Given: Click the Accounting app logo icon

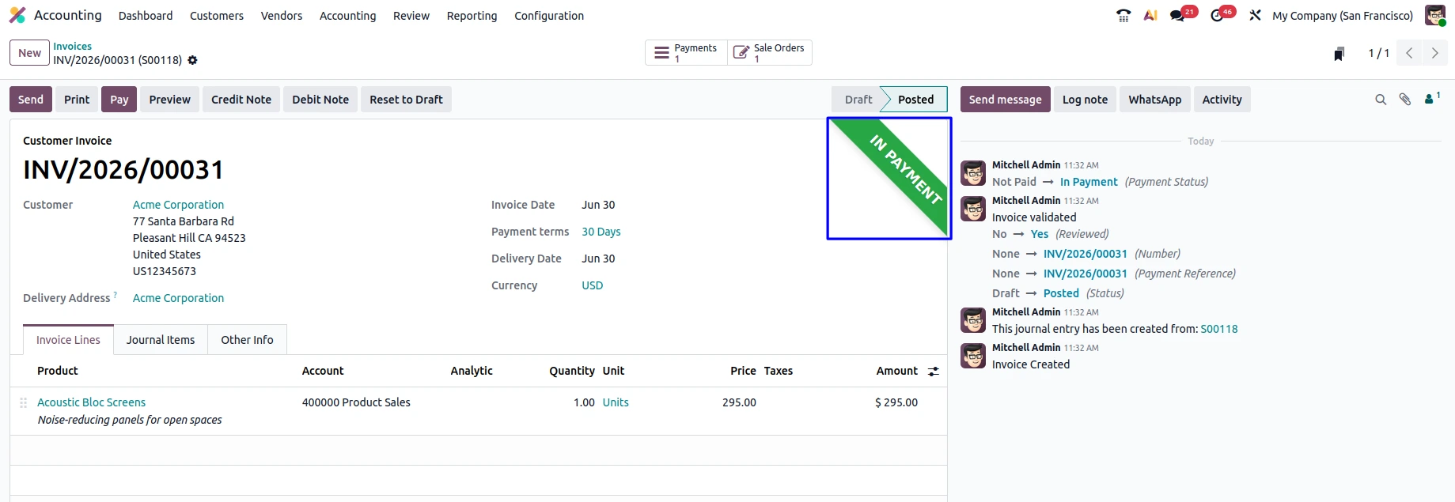Looking at the screenshot, I should tap(17, 15).
